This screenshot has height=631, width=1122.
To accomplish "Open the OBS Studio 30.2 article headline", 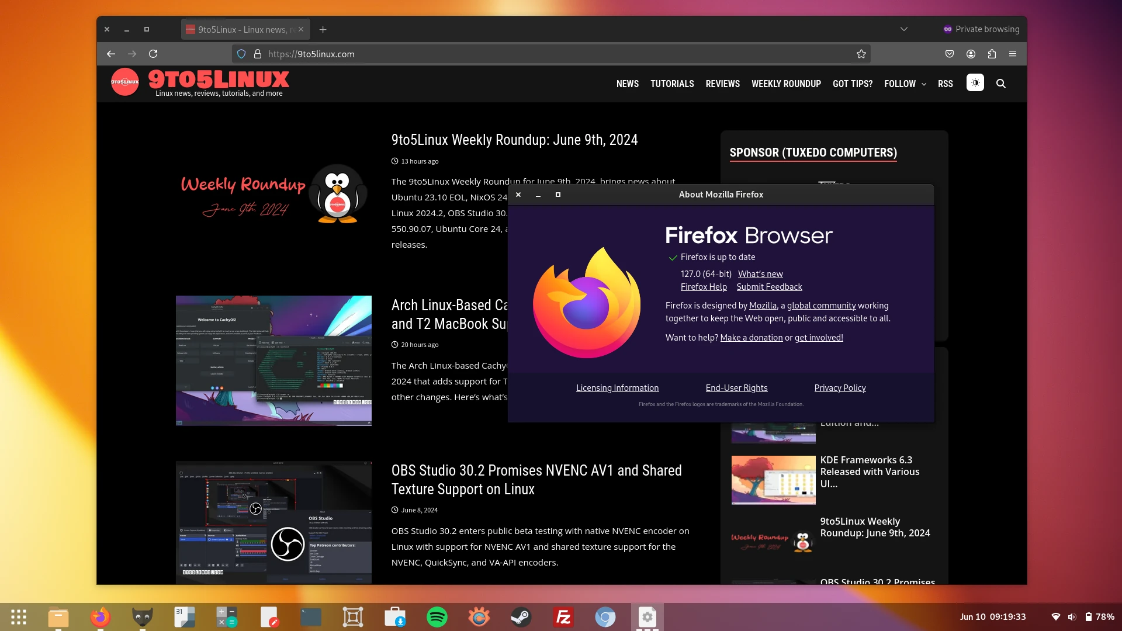I will [536, 480].
